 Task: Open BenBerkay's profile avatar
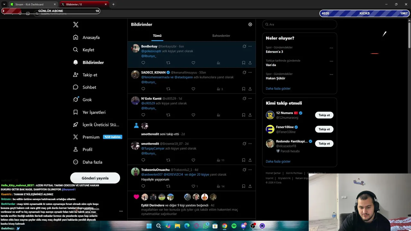(135, 48)
